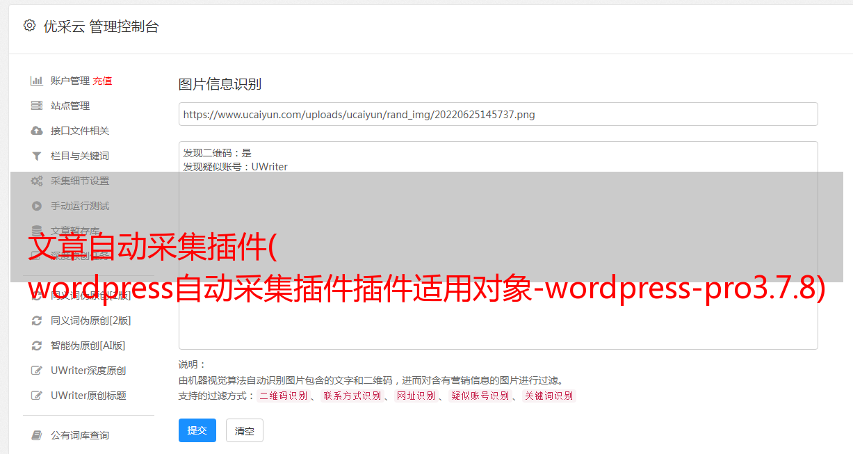Click the image URL input field
The image size is (853, 454).
(498, 114)
